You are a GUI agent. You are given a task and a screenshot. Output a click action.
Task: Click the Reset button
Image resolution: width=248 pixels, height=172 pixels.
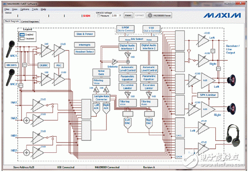pyautogui.click(x=128, y=16)
